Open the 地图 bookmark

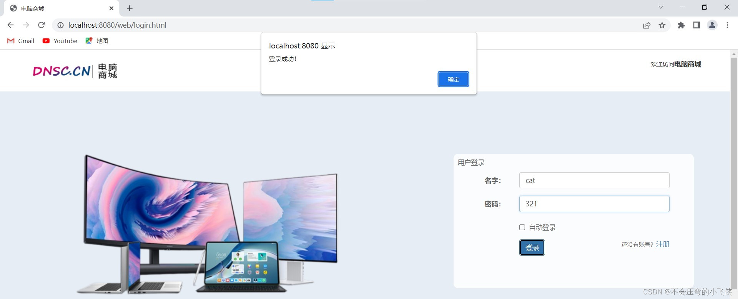click(x=97, y=41)
